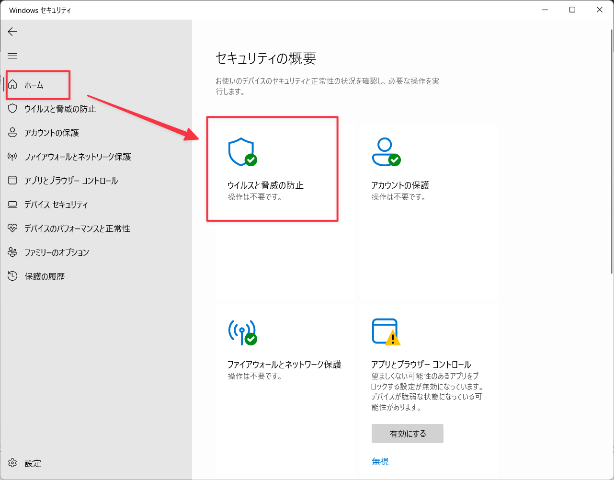Image resolution: width=614 pixels, height=480 pixels.
Task: Click the back arrow icon
Action: 12,32
